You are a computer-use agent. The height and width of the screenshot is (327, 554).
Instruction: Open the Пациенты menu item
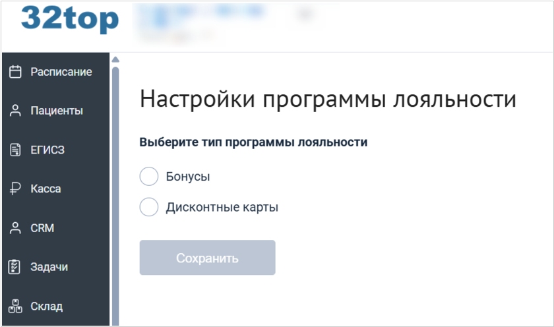coord(57,111)
